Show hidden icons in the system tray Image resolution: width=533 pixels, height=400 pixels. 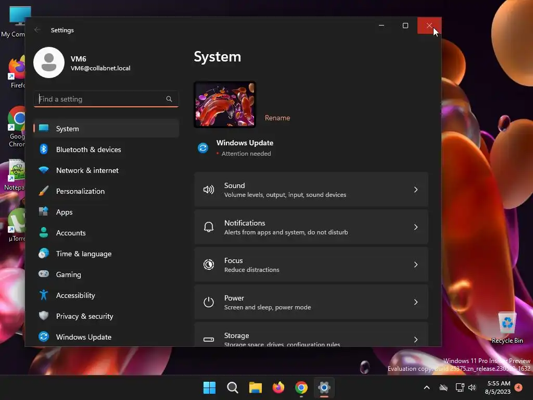coord(427,387)
